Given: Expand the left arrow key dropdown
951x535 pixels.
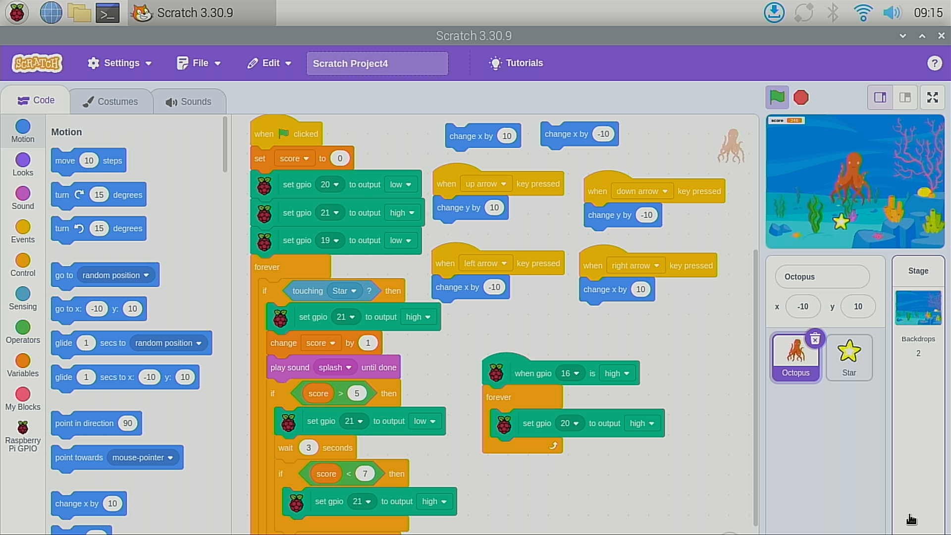Looking at the screenshot, I should pos(485,264).
